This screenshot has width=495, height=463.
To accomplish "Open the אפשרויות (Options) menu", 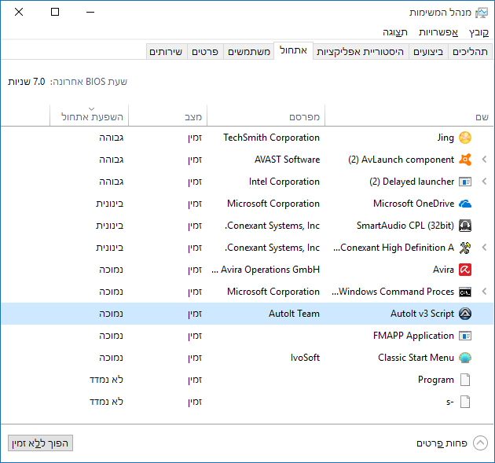I will 438,32.
